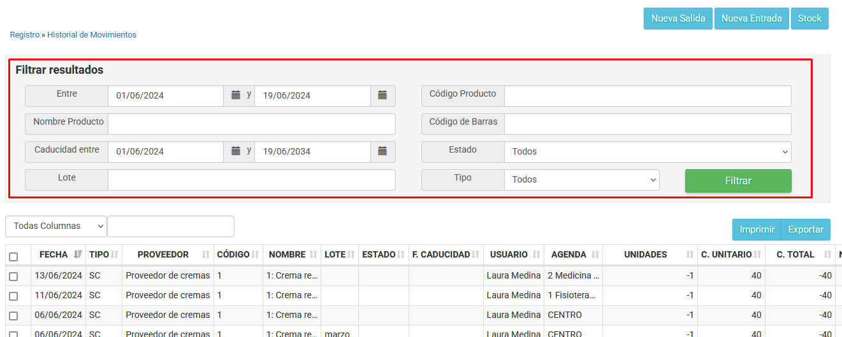
Task: Focus the Nombre Producto input
Action: point(252,123)
